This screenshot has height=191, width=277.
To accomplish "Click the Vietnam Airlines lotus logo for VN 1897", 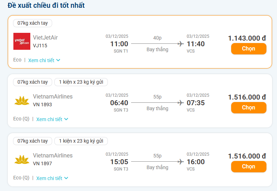I will point(22,160).
